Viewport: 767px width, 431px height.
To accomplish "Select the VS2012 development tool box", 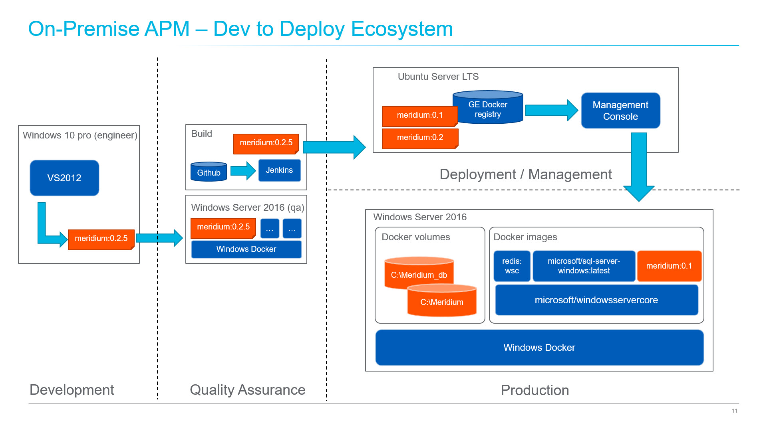I will point(64,178).
